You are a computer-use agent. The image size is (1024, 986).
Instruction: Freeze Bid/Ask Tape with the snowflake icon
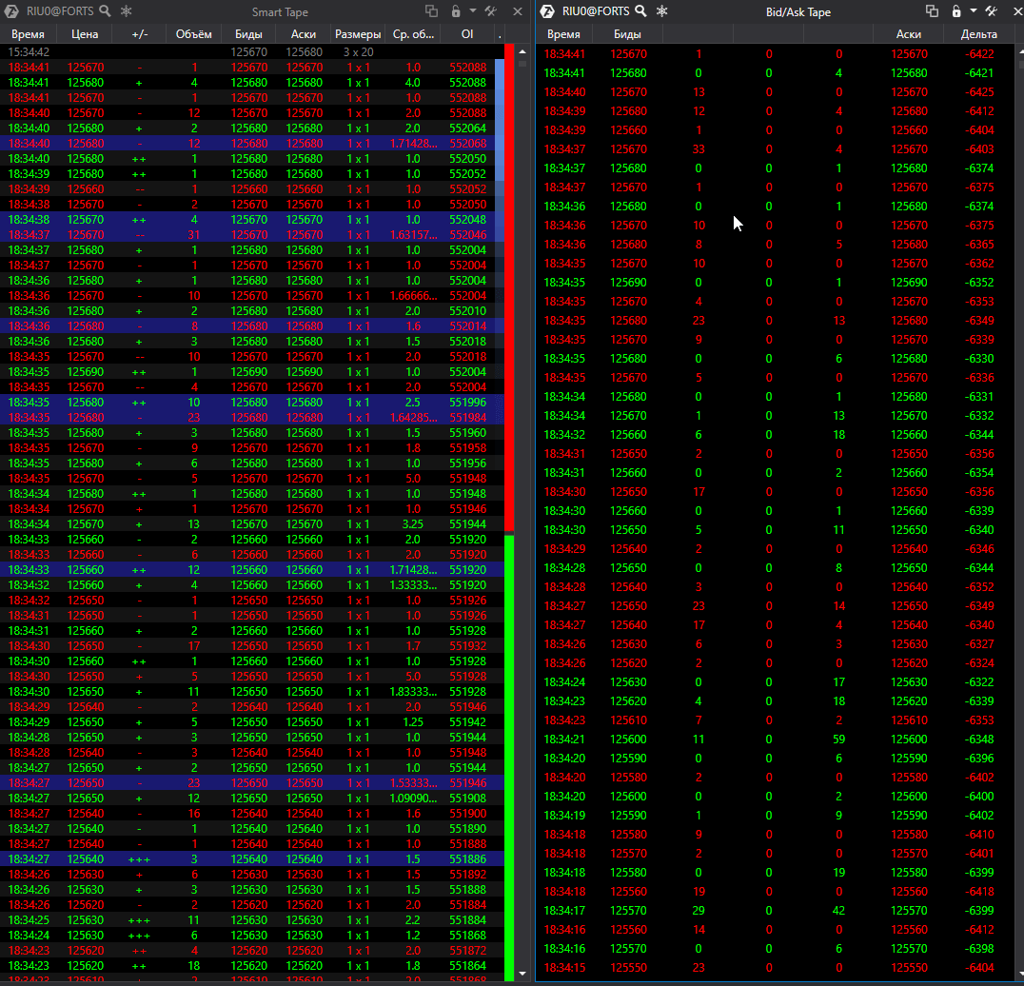tap(662, 11)
